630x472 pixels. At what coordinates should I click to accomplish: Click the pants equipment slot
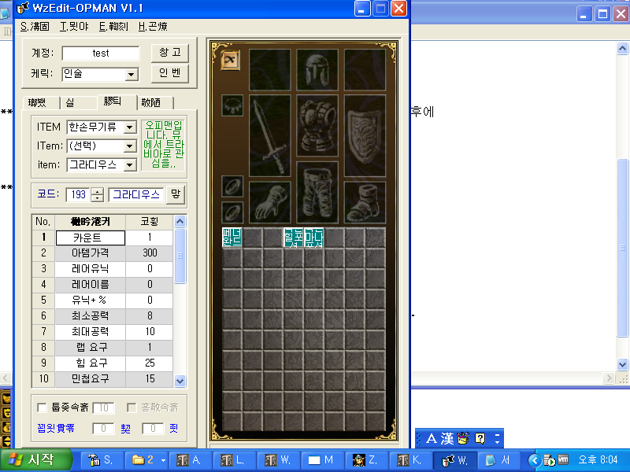[317, 192]
